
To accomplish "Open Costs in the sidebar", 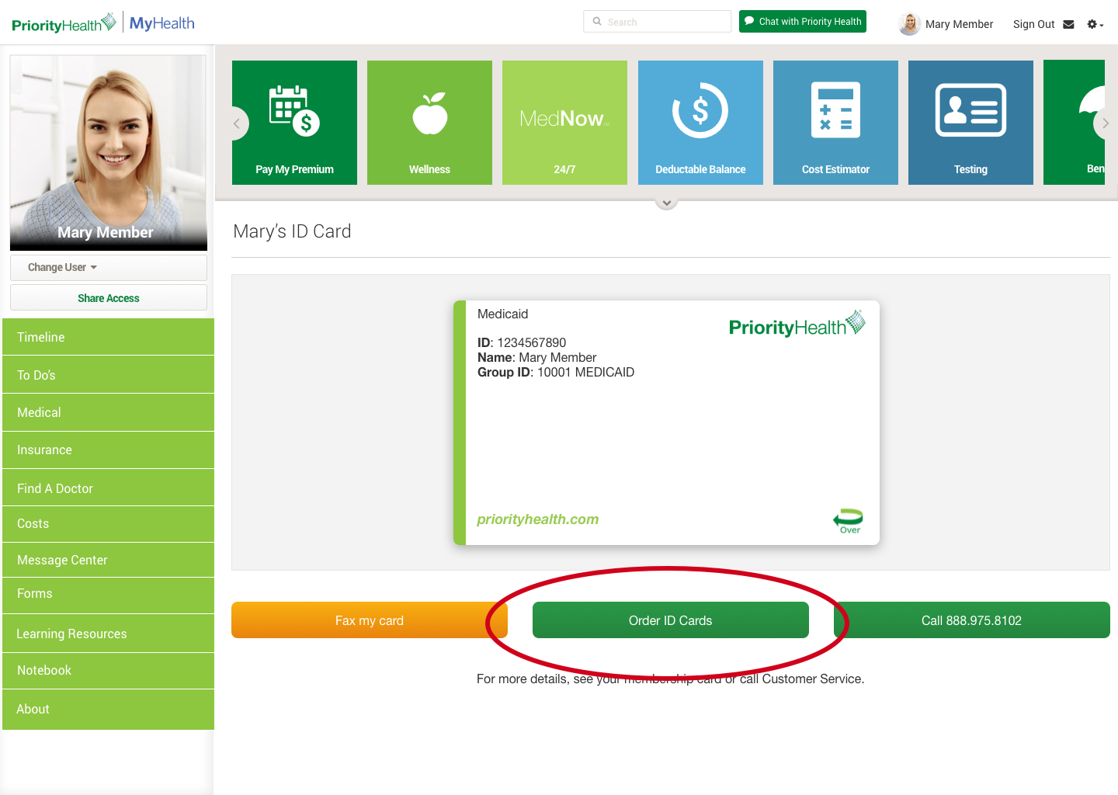I will coord(109,524).
